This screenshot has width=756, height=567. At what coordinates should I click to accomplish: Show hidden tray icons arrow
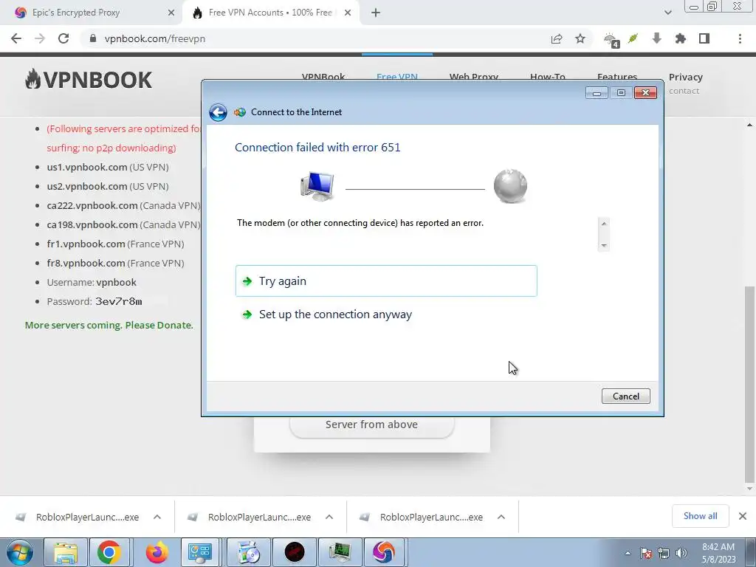(628, 553)
